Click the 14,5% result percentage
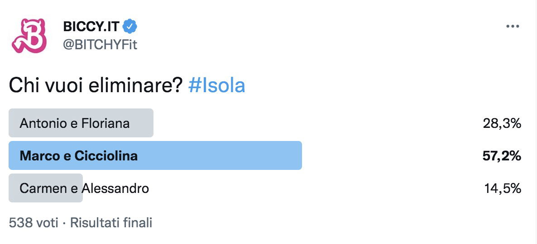This screenshot has height=244, width=537. [x=503, y=188]
